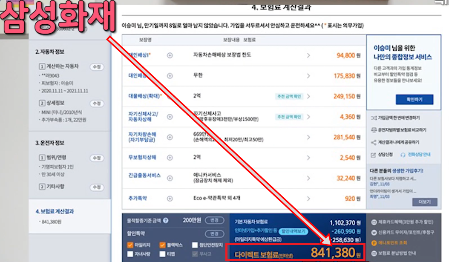This screenshot has width=449, height=262.
Task: Open chevron on 무보험차상해 2,540원 row
Action: [308, 158]
